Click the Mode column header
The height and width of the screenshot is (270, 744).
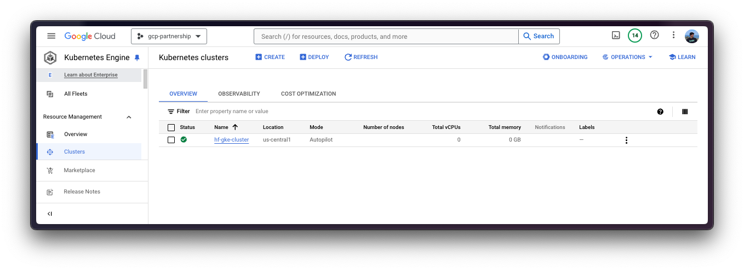(316, 127)
